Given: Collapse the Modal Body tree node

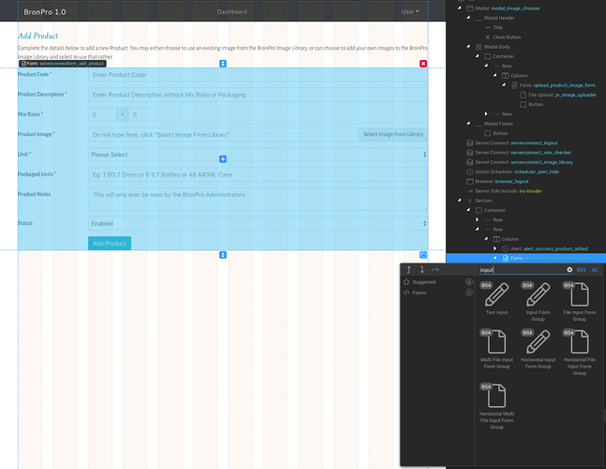Looking at the screenshot, I should (468, 46).
